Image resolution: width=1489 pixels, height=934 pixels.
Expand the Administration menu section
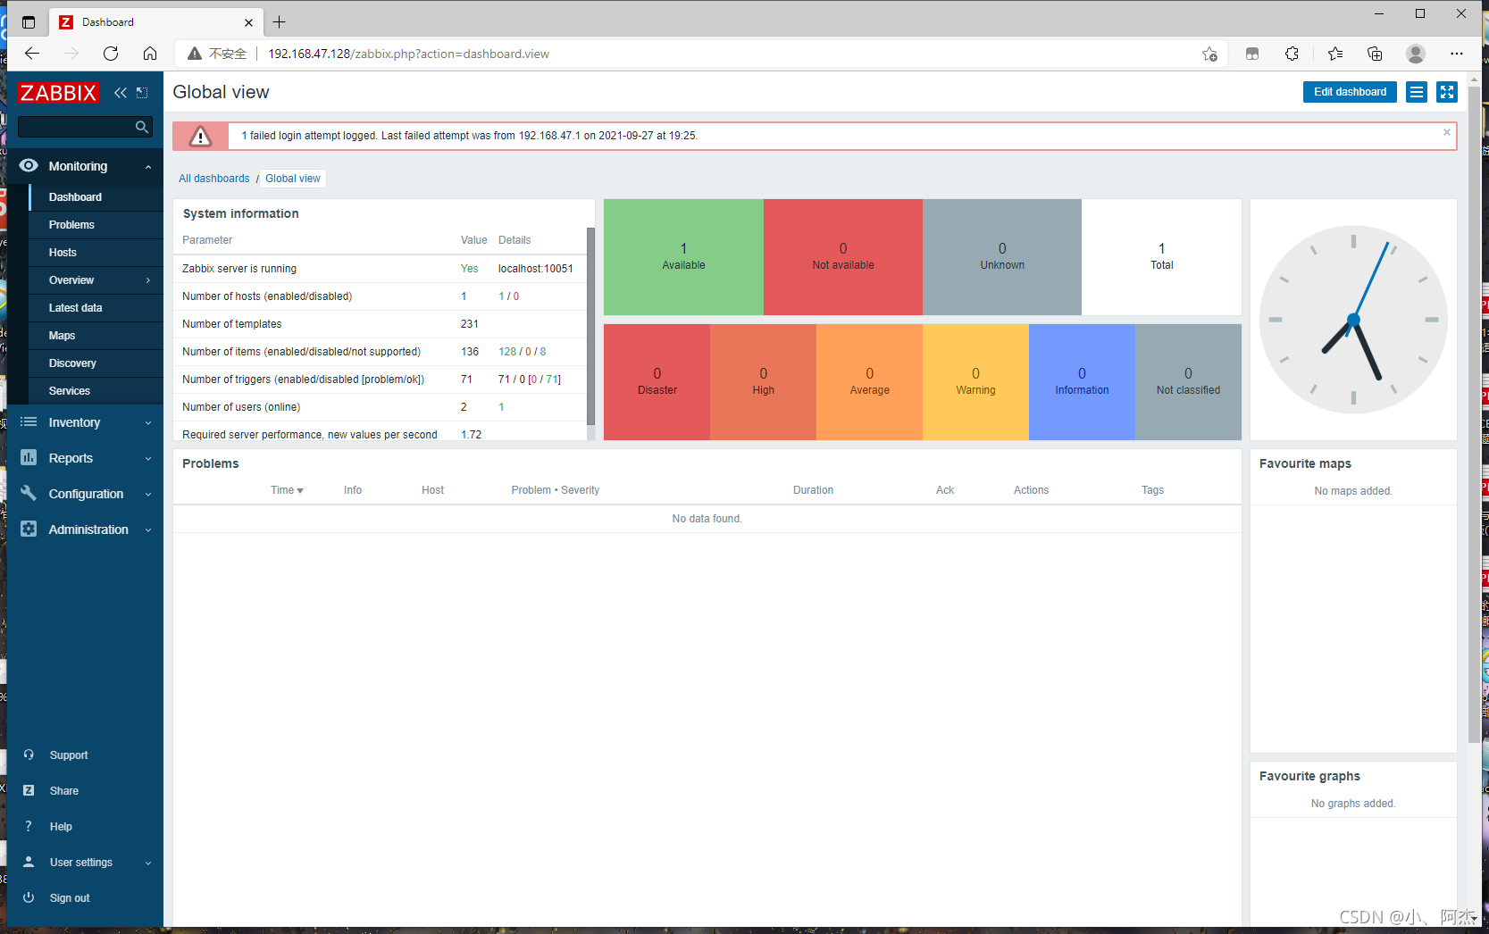pos(148,530)
